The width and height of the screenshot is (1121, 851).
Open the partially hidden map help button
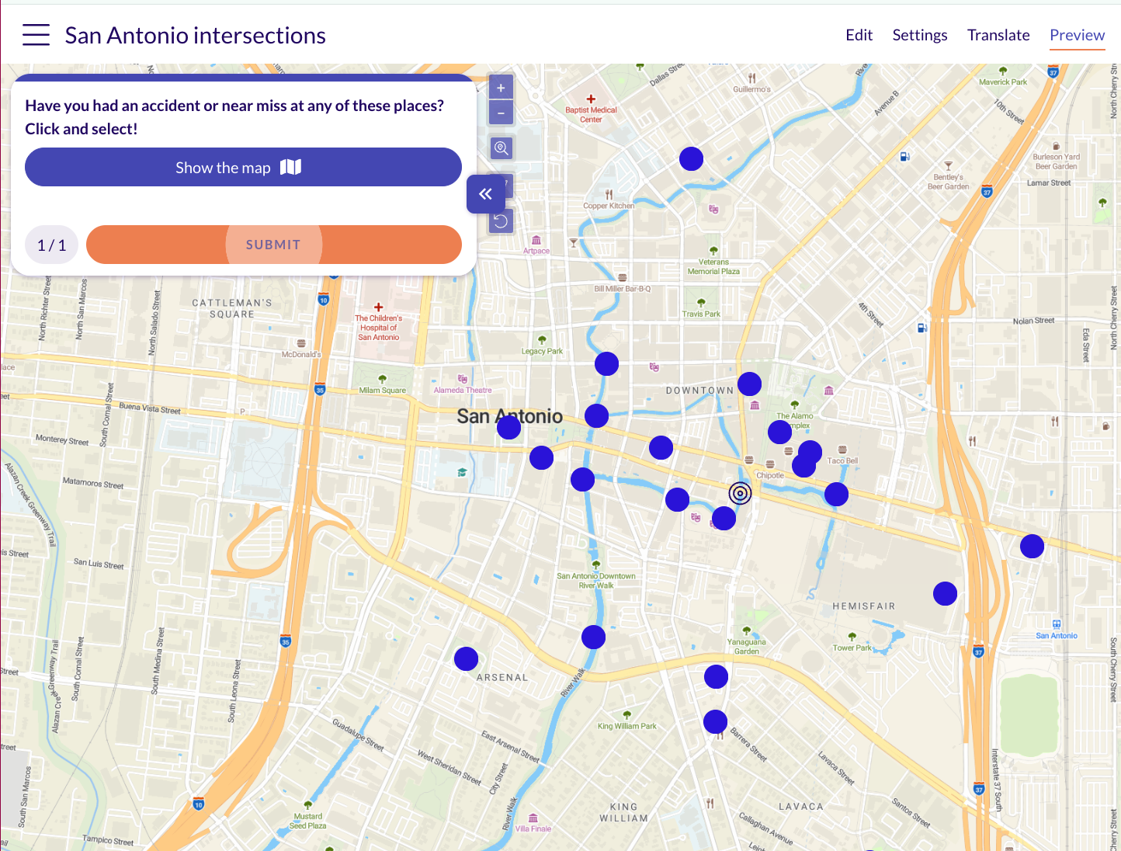point(508,184)
